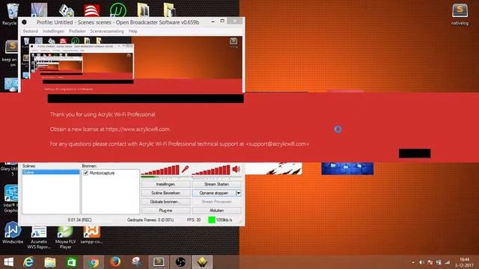Toggle the Monitorcapture source checkbox
479x269 pixels.
coord(86,173)
